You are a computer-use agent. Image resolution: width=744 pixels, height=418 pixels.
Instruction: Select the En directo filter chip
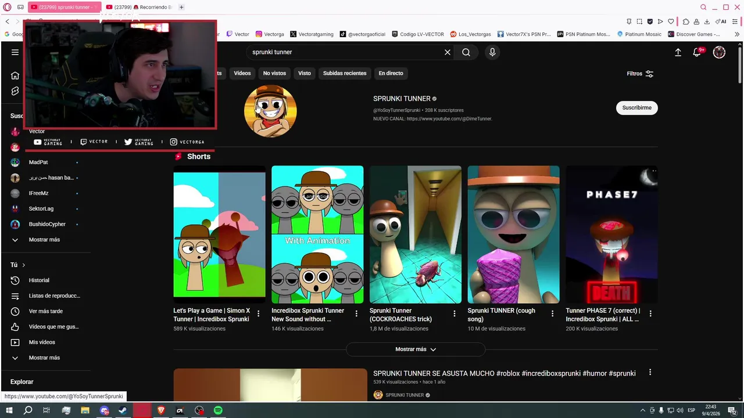[391, 73]
